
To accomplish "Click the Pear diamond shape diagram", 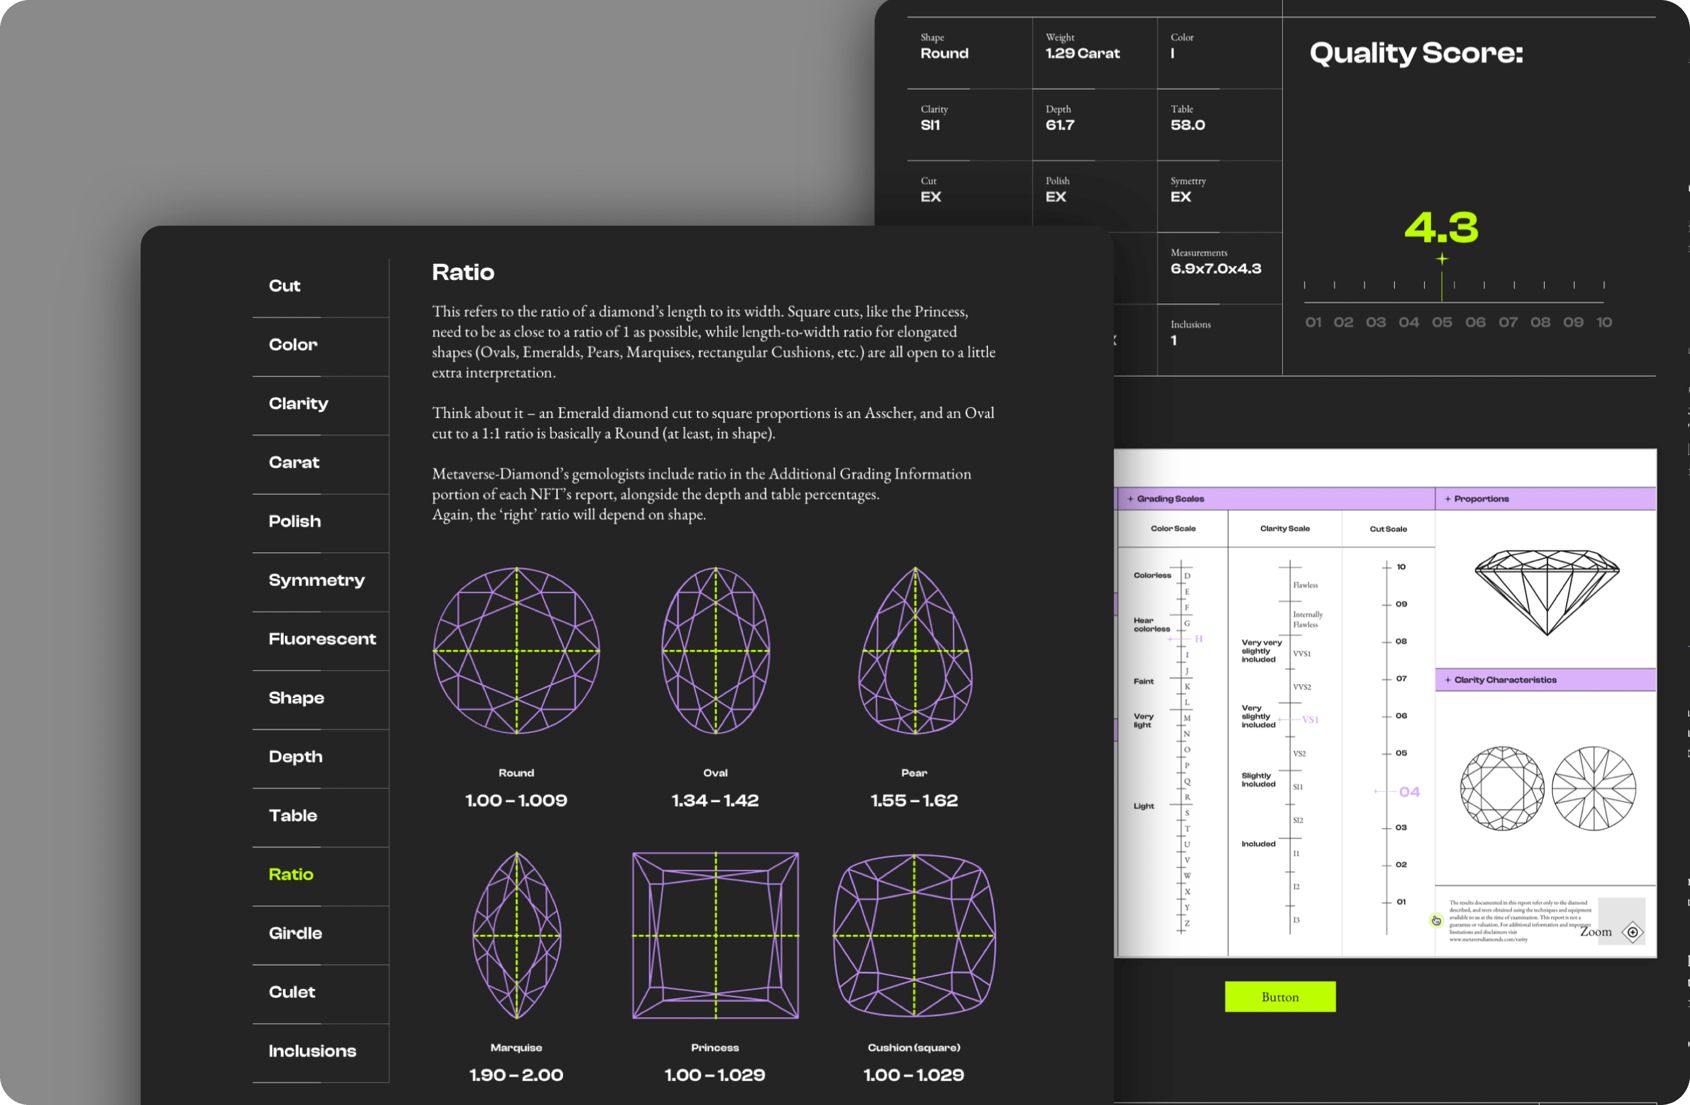I will click(914, 650).
